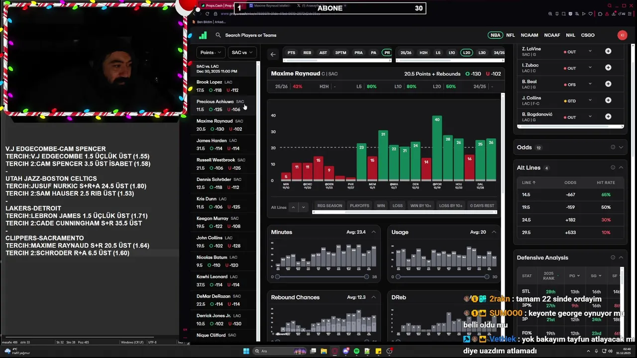Click Alt Lines up arrow in chart controls
Screen dimensions: 637x358
[293, 207]
